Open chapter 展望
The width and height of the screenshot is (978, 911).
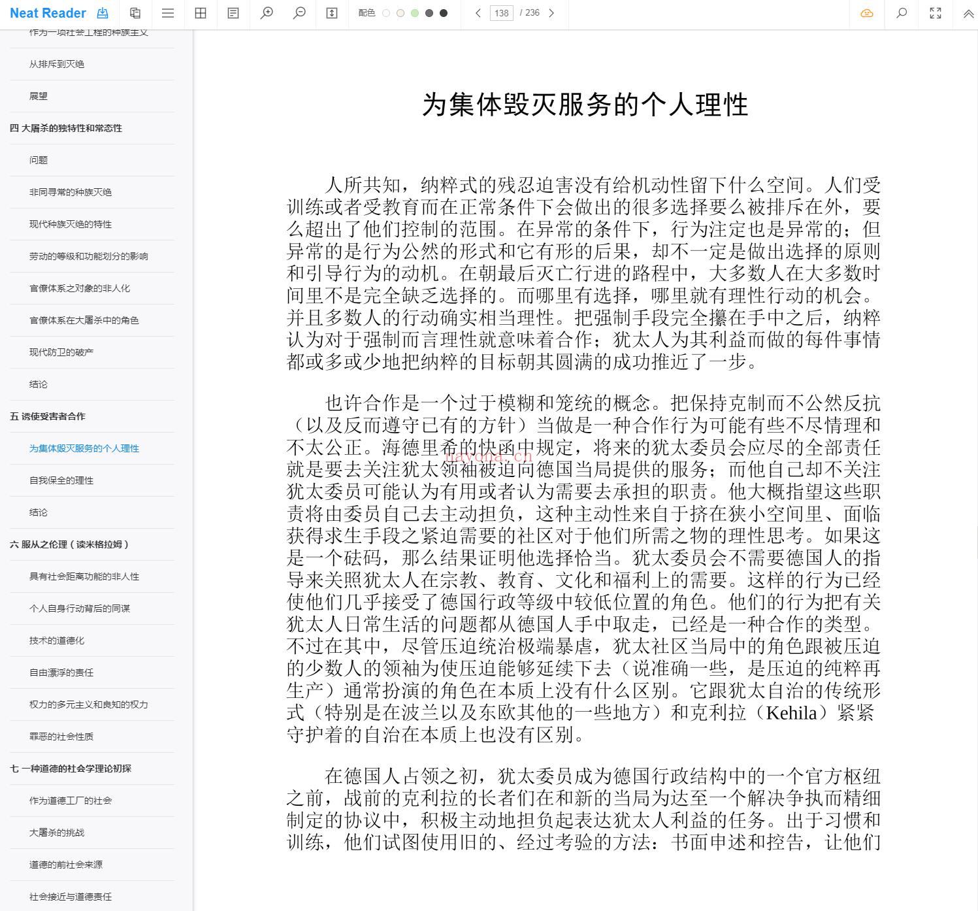(x=39, y=96)
